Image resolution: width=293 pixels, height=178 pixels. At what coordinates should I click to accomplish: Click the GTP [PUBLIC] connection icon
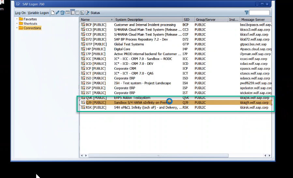(83, 44)
